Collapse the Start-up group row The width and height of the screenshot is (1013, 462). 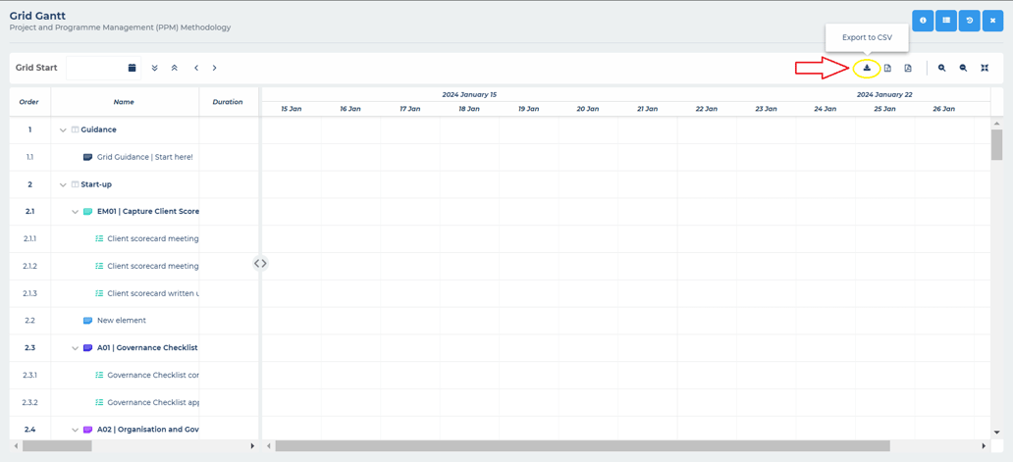tap(63, 184)
